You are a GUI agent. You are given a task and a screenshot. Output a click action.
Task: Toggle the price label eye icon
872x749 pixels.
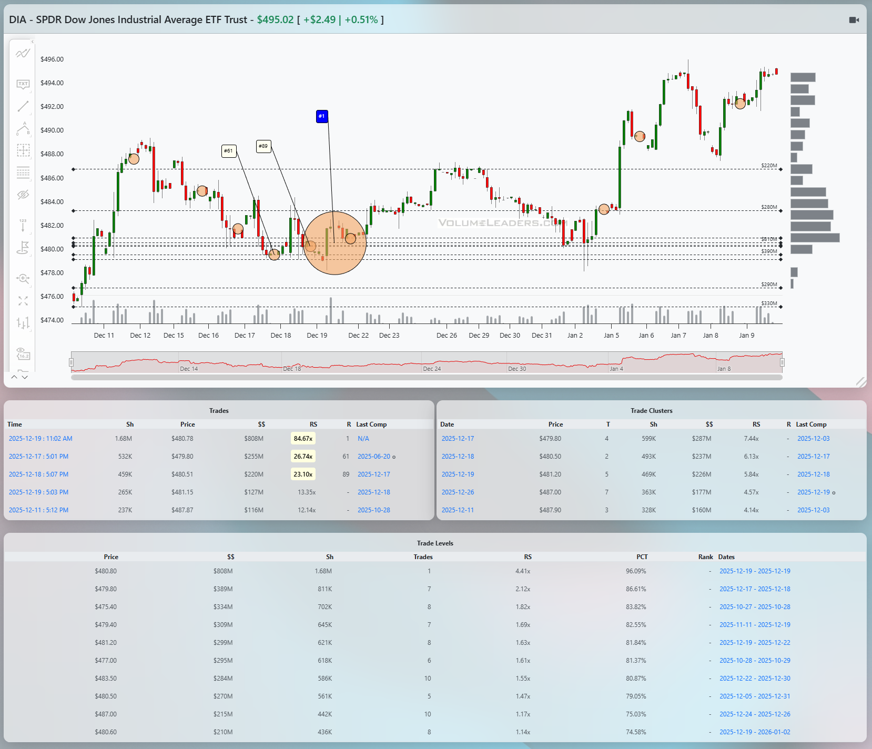[23, 353]
